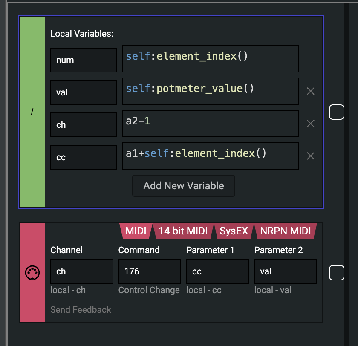The image size is (358, 346).
Task: Remove the cc variable row
Action: click(x=311, y=156)
